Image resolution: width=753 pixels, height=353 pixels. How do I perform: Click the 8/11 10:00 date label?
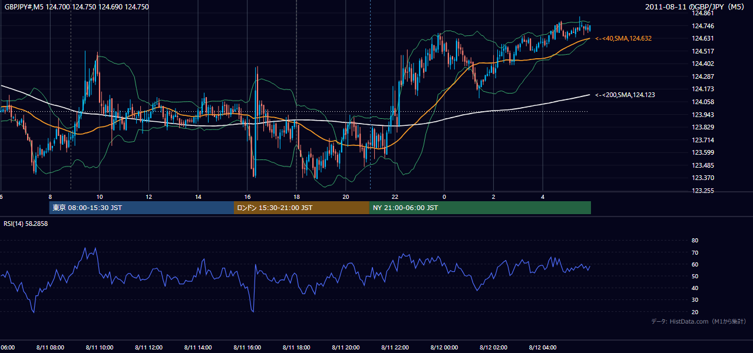coord(100,348)
